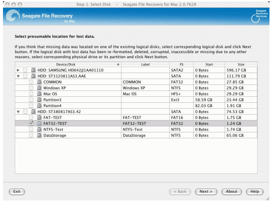Select the 58.59 GB start cell
The width and height of the screenshot is (272, 203).
tap(209, 100)
